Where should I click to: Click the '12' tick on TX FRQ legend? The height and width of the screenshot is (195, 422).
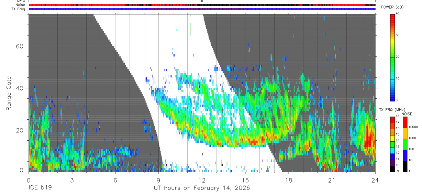click(398, 153)
